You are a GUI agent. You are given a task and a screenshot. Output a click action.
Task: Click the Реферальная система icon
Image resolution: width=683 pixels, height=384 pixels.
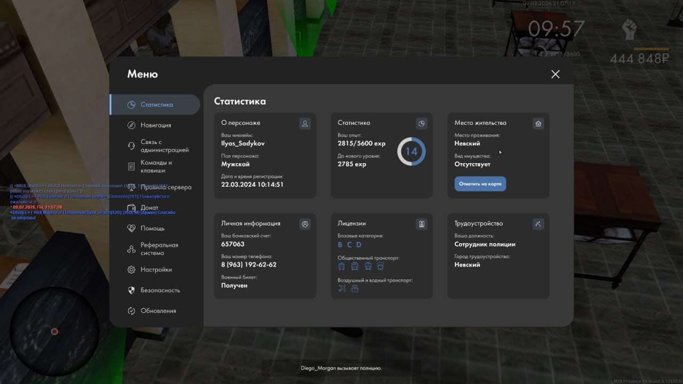point(131,249)
